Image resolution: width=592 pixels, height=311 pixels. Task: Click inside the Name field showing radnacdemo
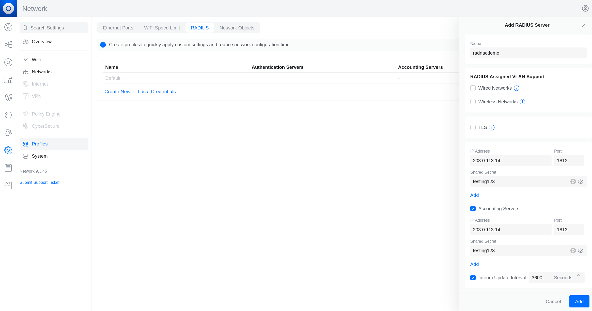[528, 53]
